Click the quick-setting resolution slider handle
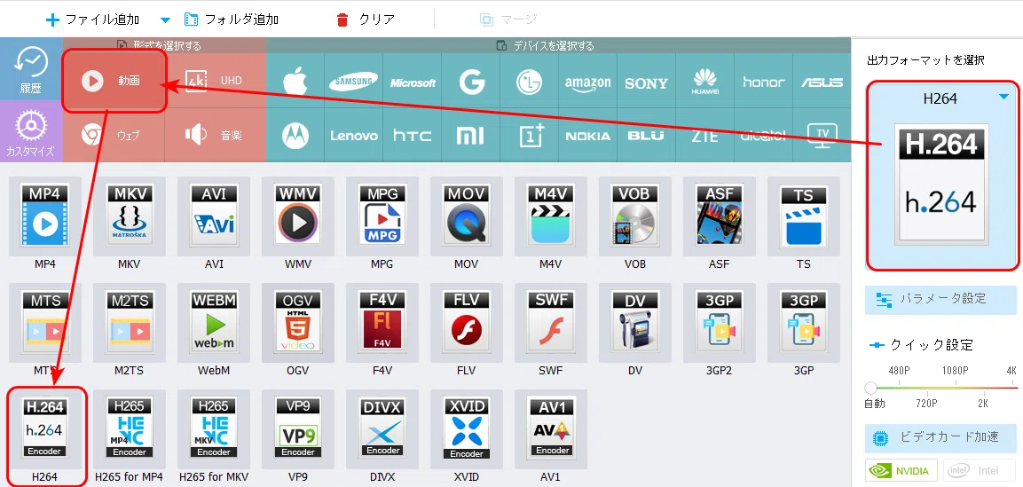The width and height of the screenshot is (1023, 487). coord(870,388)
